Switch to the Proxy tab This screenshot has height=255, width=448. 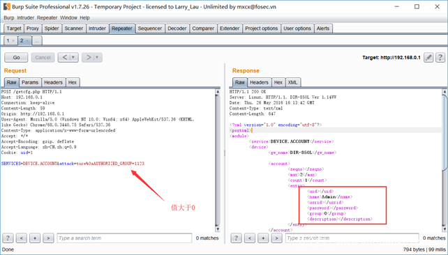pyautogui.click(x=33, y=29)
